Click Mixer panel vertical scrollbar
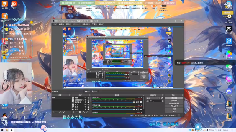Screen dimensions: 236x132 (x=144, y=103)
